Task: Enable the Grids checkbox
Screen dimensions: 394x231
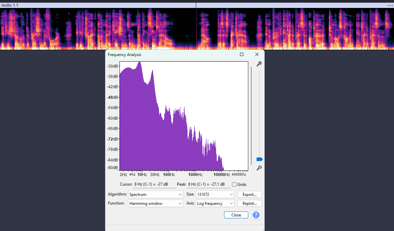Action: tap(234, 185)
